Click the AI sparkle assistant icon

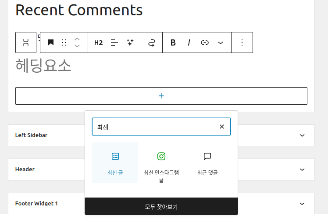pyautogui.click(x=130, y=42)
